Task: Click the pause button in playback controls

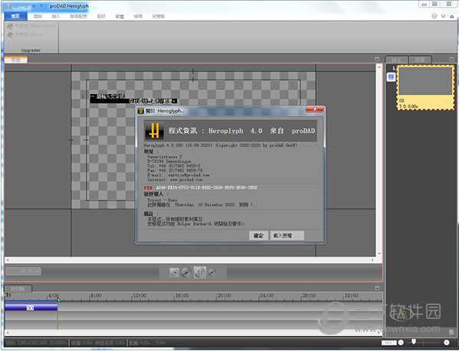Action: pyautogui.click(x=200, y=272)
